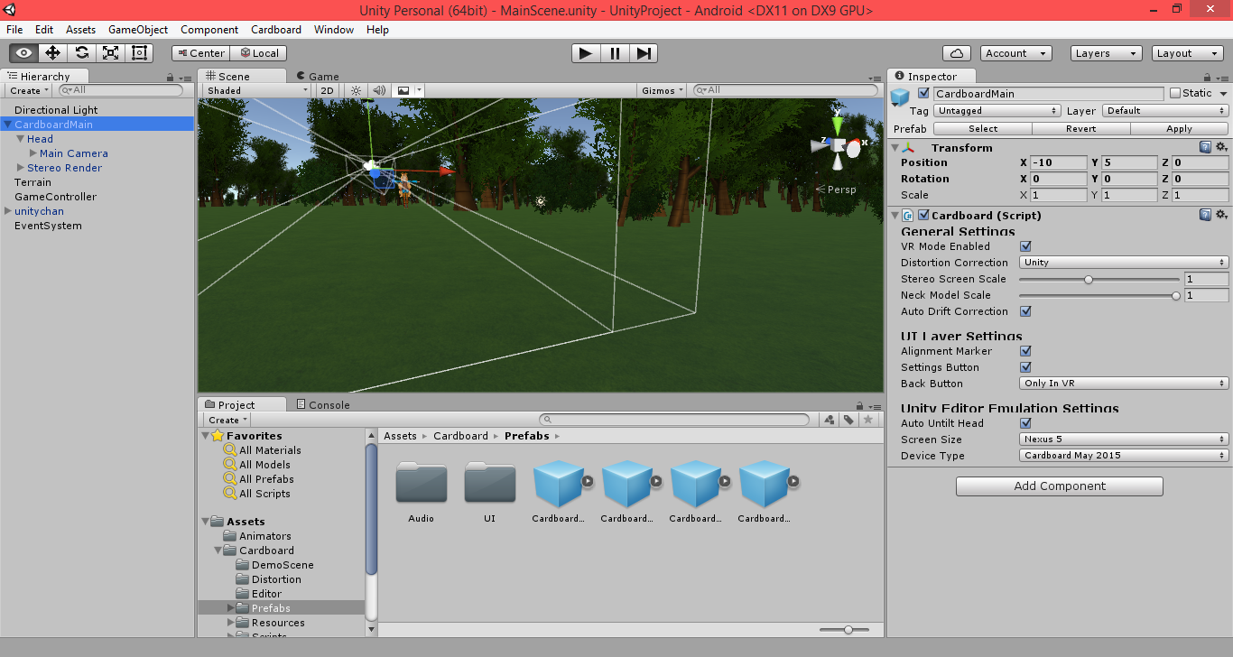This screenshot has height=657, width=1233.
Task: Select the Scale tool
Action: (x=110, y=53)
